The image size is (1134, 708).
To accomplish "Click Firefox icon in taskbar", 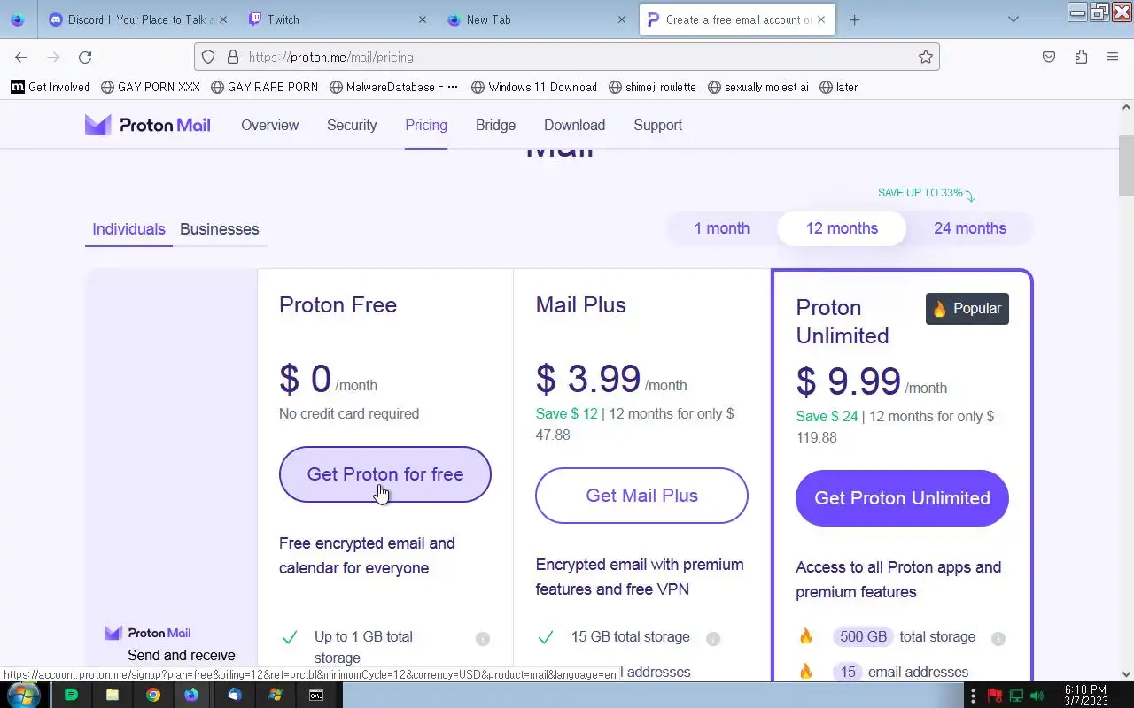I will tap(191, 695).
